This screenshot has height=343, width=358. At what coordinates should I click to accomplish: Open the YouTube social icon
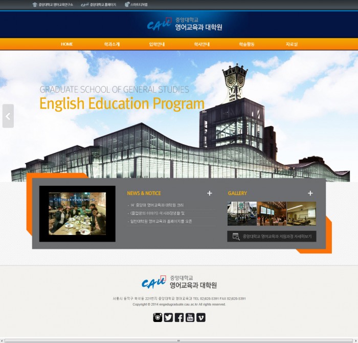[x=190, y=317]
